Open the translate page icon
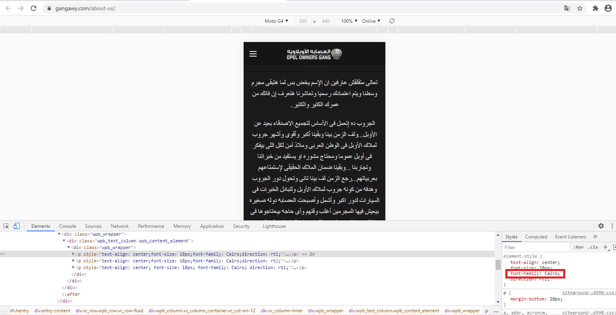This screenshot has width=616, height=315. (567, 8)
